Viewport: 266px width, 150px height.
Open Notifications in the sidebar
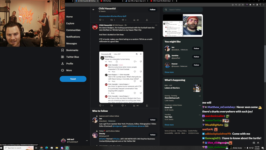tap(73, 37)
